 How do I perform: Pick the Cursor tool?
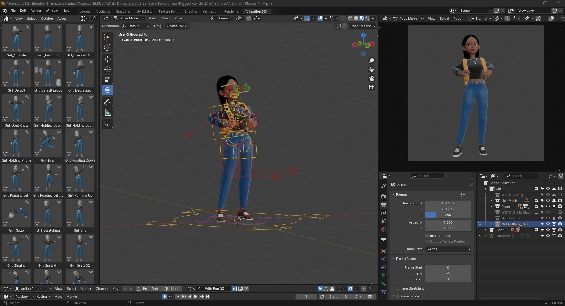107,47
